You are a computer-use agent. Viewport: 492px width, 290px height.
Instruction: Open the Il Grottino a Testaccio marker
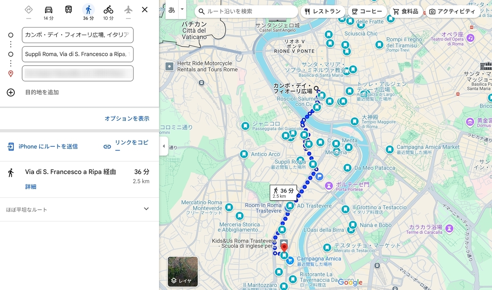(x=345, y=210)
